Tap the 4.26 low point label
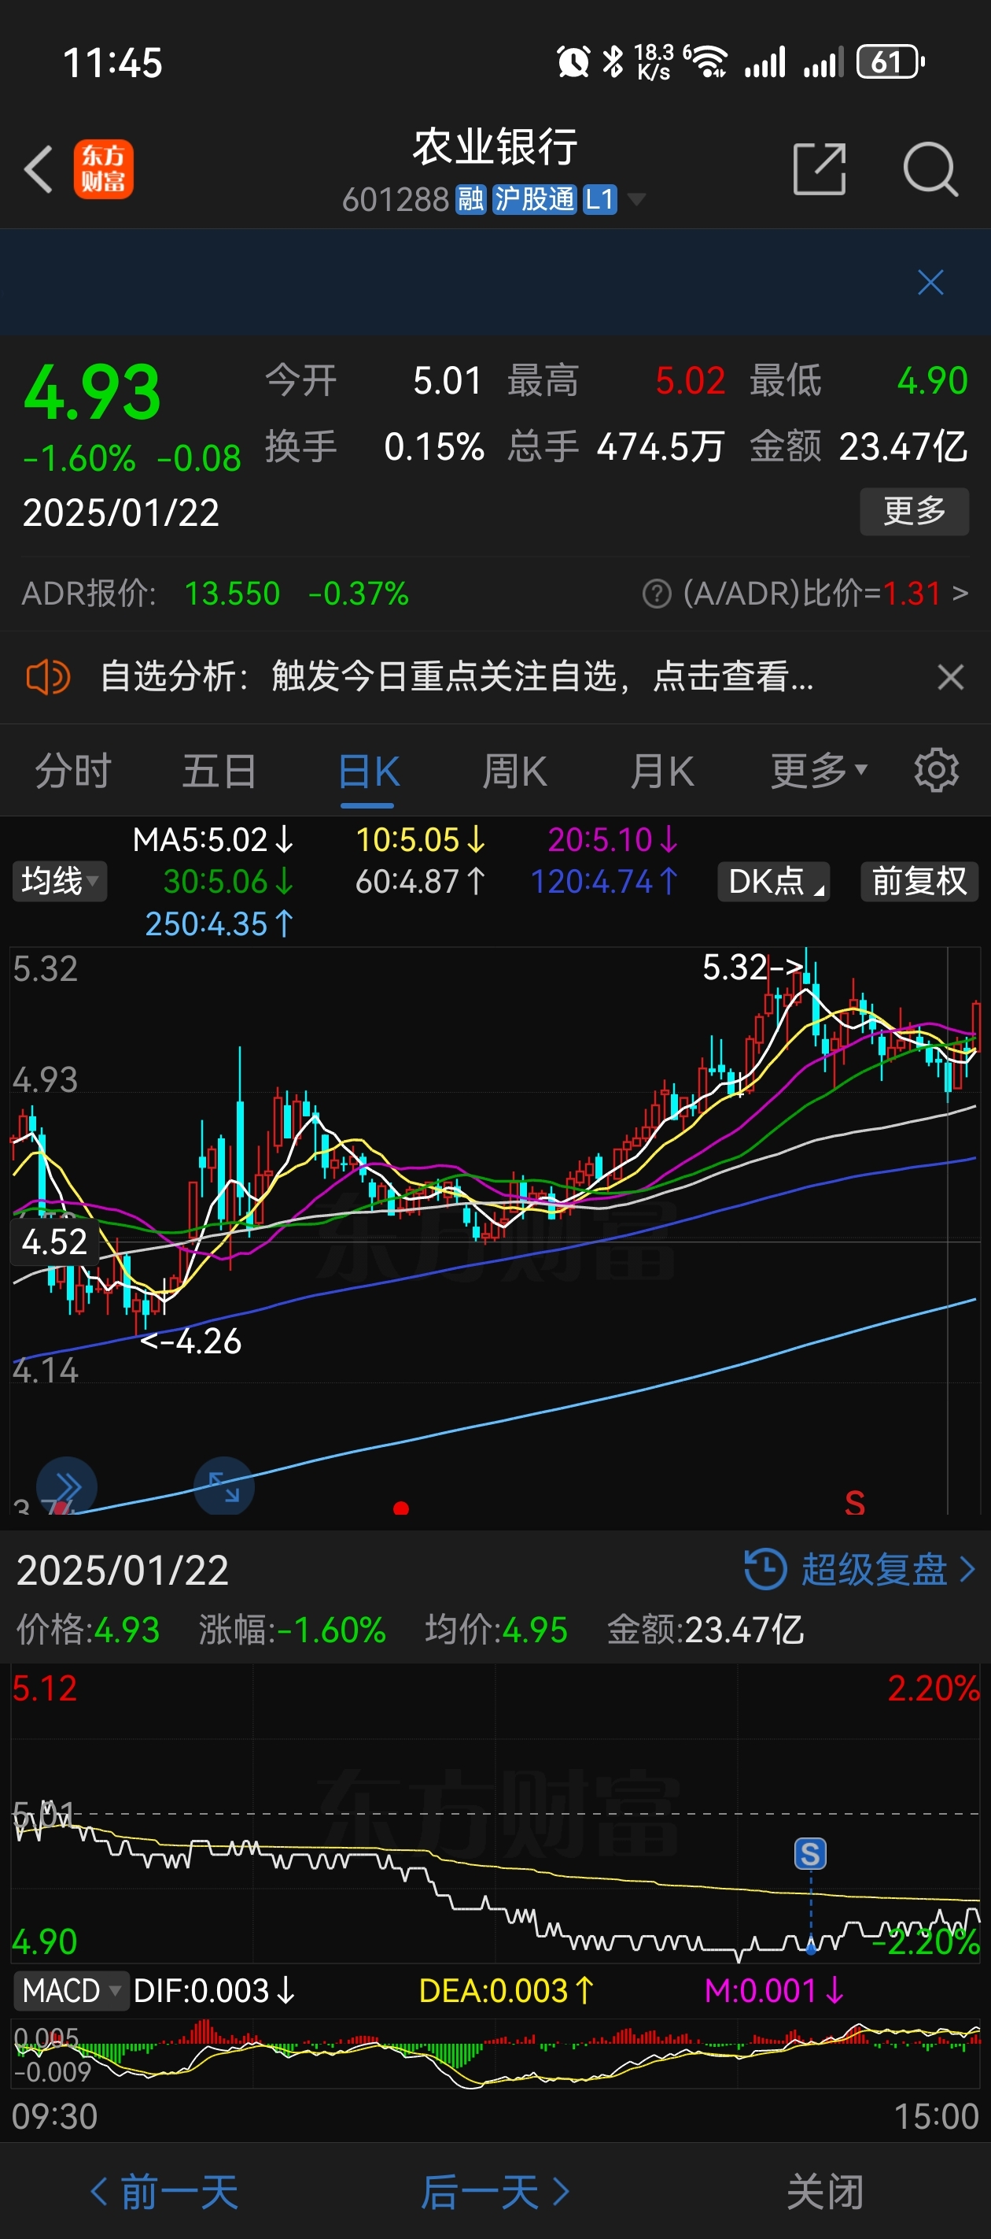This screenshot has width=991, height=2239. point(190,1342)
